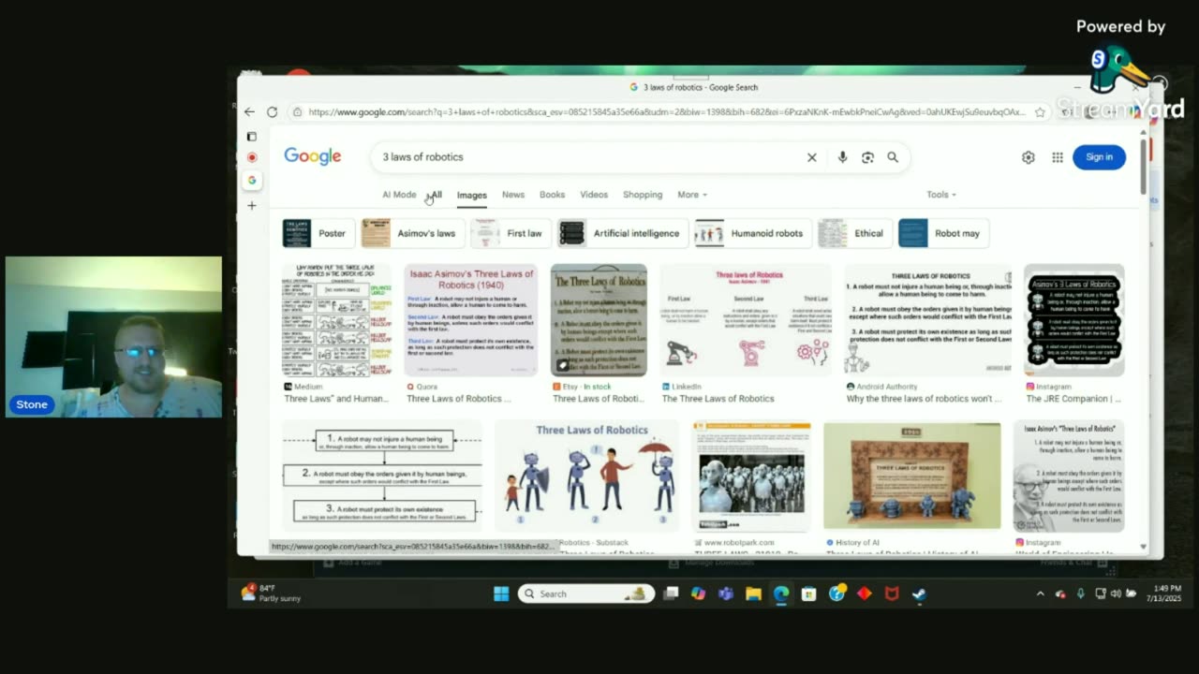Bookmark this page with the star icon
The height and width of the screenshot is (674, 1199).
(1040, 111)
